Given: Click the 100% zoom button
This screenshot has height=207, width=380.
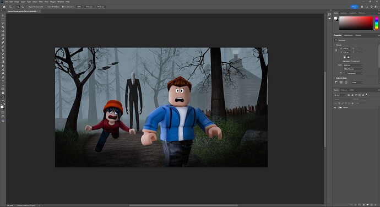Looking at the screenshot, I should 79,7.
